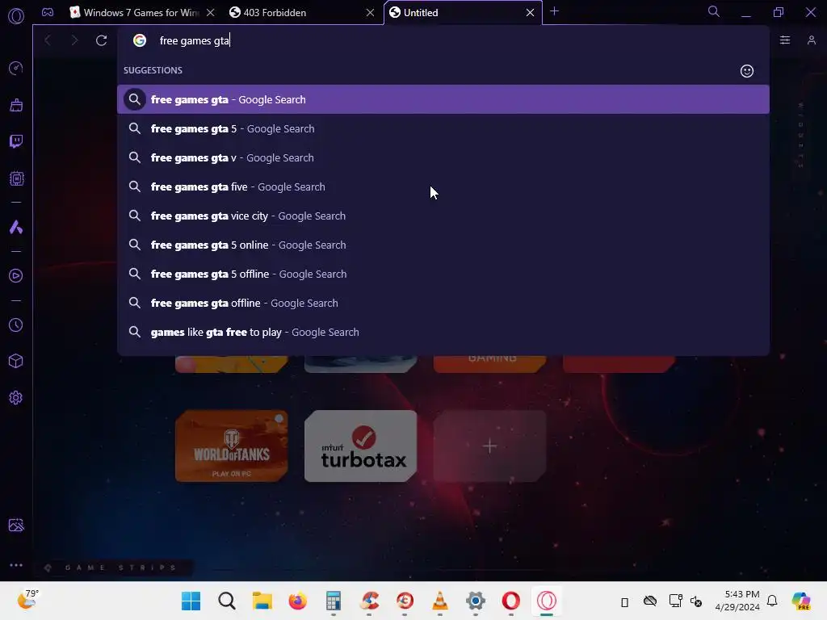Open the sidebar gallery image icon
The width and height of the screenshot is (827, 620).
pyautogui.click(x=16, y=525)
